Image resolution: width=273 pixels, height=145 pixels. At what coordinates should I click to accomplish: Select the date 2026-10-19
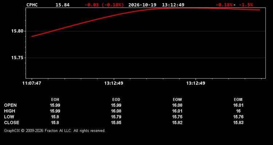click(142, 5)
